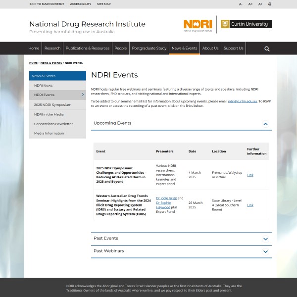Image resolution: width=297 pixels, height=297 pixels.
Task: Open the 2025 NDRI Symposium further information link
Action: [x=250, y=175]
